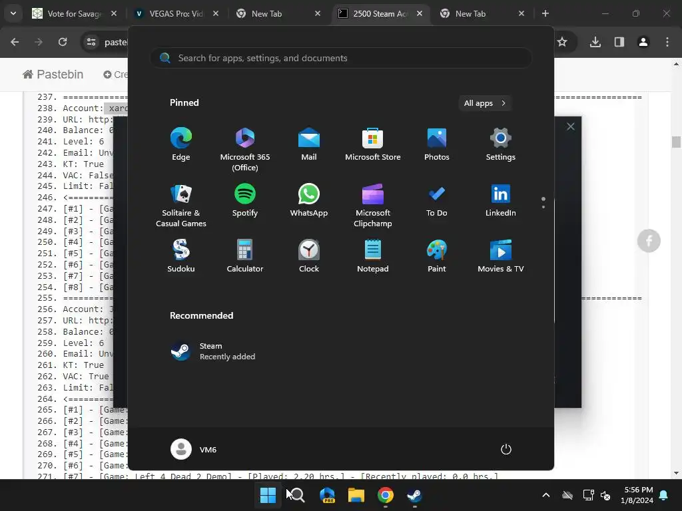Viewport: 682px width, 511px height.
Task: Open Microsoft Clipchamp
Action: pos(373,206)
